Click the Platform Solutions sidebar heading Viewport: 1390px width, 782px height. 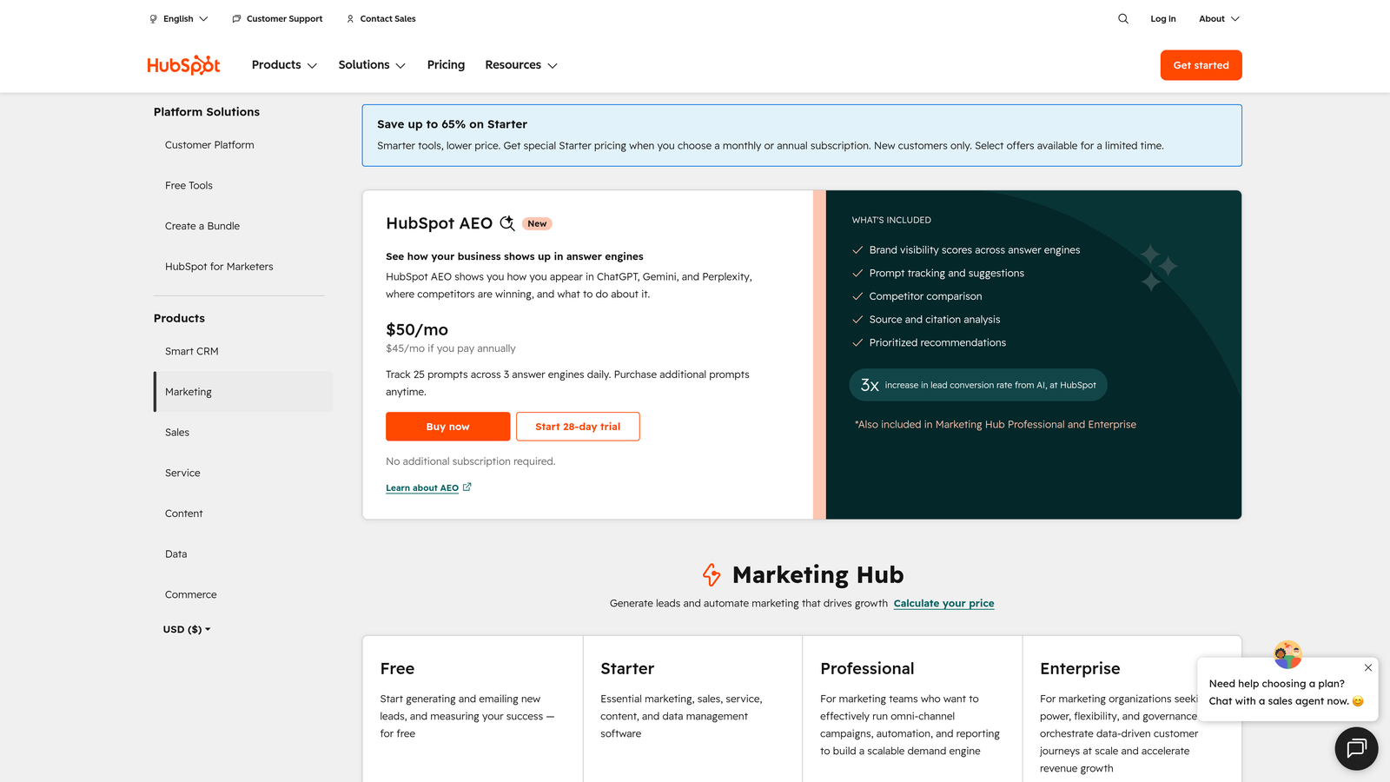tap(207, 112)
